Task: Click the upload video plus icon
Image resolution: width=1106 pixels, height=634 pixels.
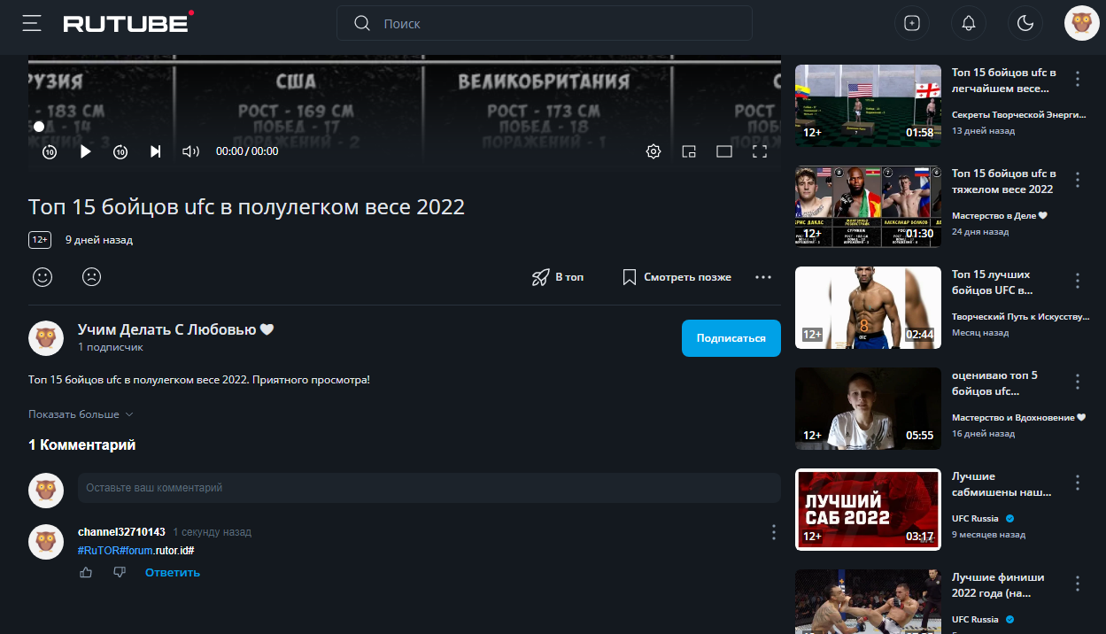Action: pyautogui.click(x=912, y=24)
